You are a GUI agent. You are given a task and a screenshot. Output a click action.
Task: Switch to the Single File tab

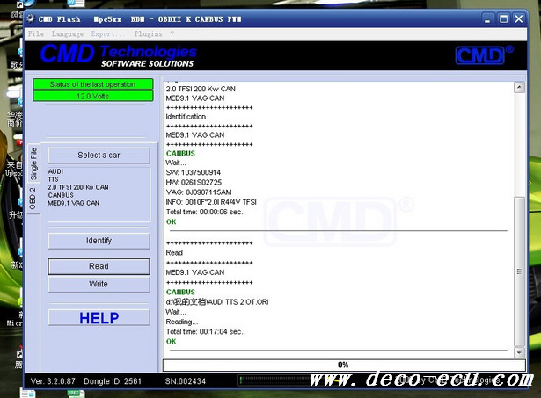pyautogui.click(x=33, y=163)
